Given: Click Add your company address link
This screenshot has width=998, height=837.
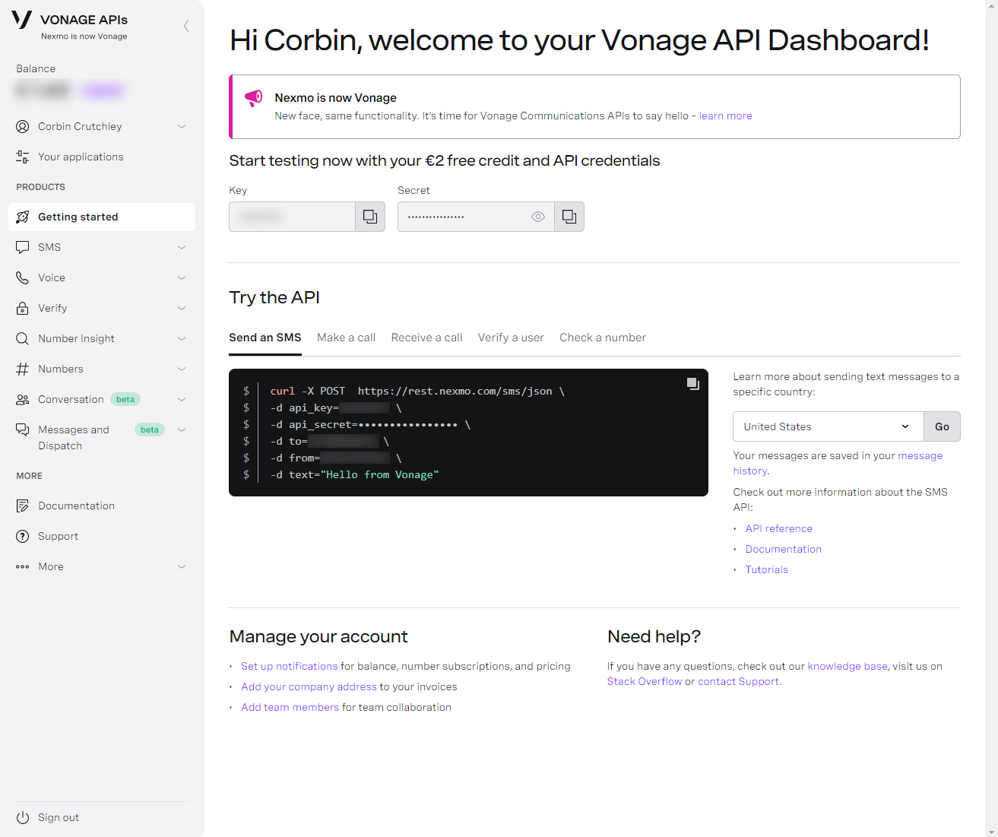Looking at the screenshot, I should 309,686.
